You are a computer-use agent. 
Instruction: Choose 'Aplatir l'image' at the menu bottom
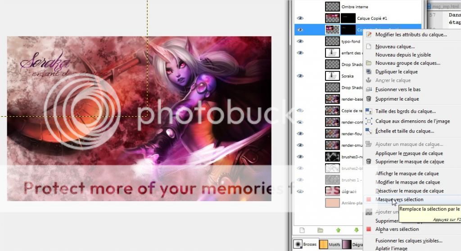pos(391,248)
